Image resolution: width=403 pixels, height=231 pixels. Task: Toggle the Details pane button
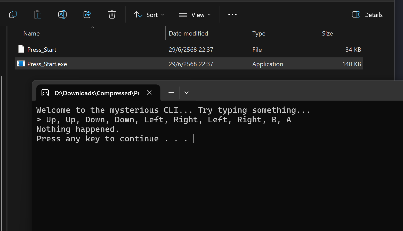[x=367, y=15]
